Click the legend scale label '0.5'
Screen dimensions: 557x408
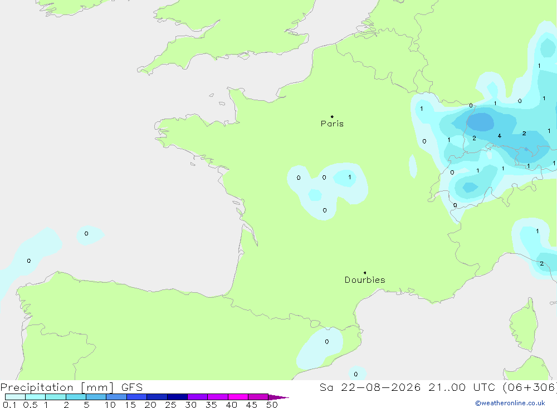30,405
